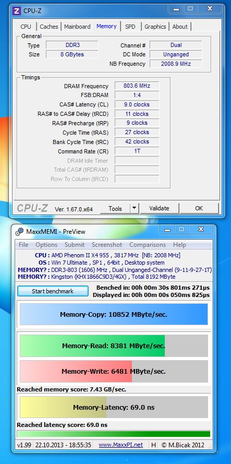
Task: Go to the Graphics tab
Action: click(x=155, y=27)
